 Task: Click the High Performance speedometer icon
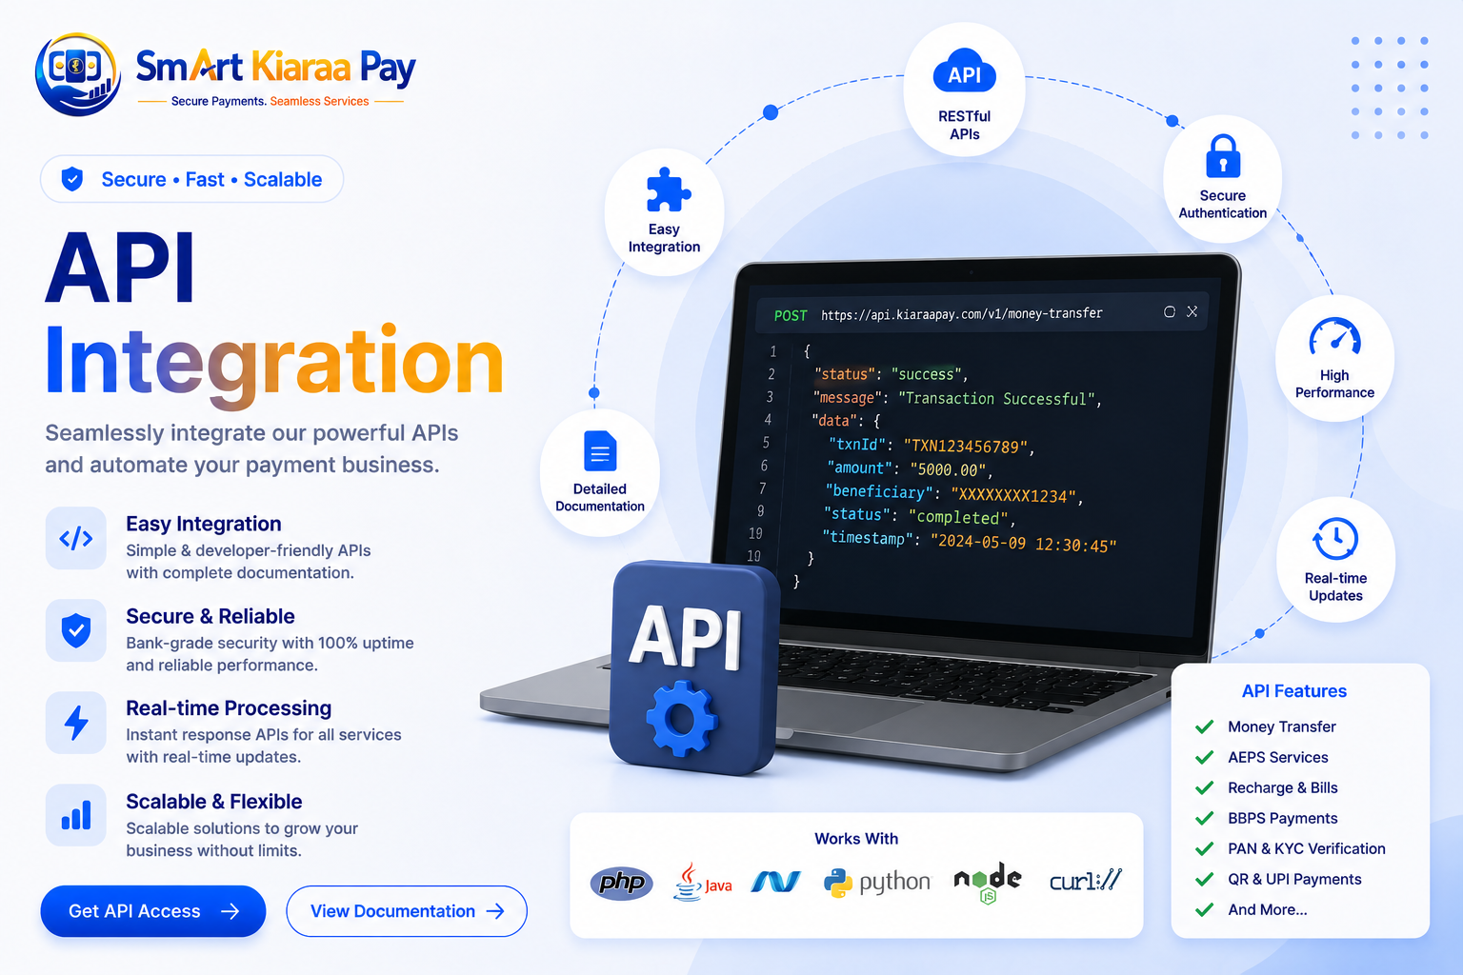1334,338
